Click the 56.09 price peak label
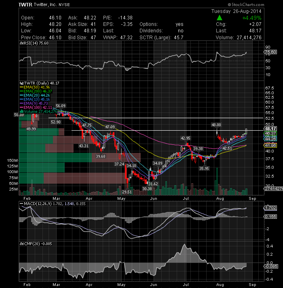 pyautogui.click(x=61, y=106)
